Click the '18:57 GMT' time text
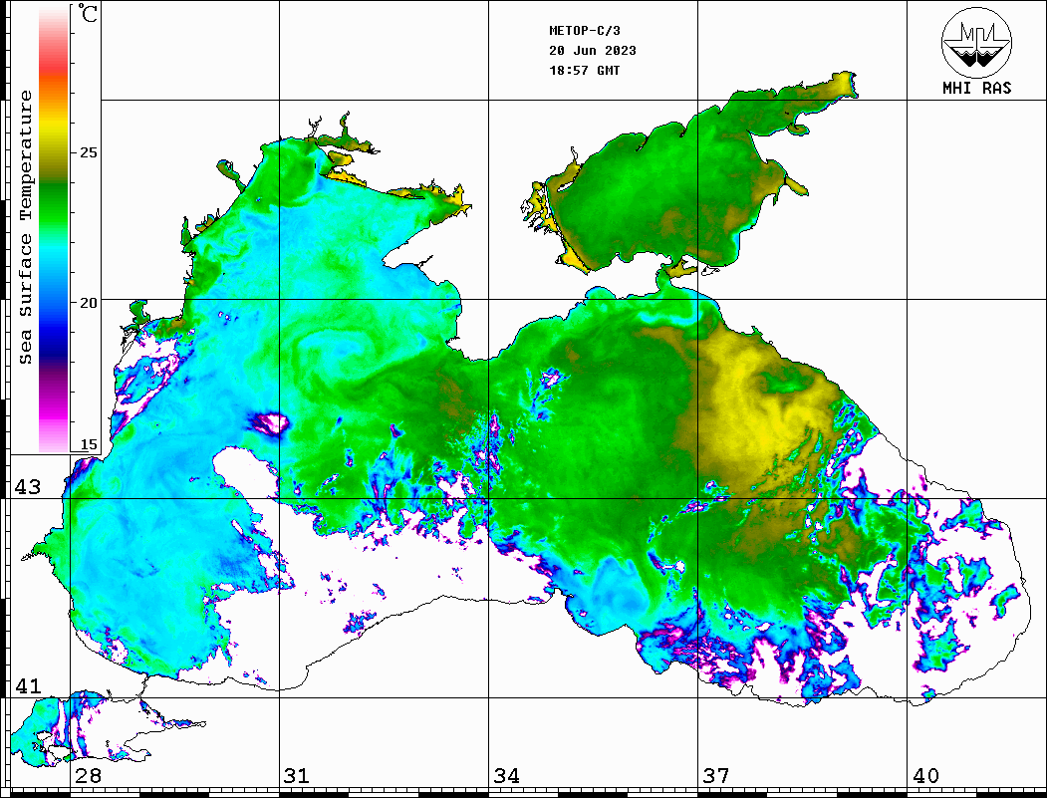Image resolution: width=1047 pixels, height=798 pixels. point(584,70)
